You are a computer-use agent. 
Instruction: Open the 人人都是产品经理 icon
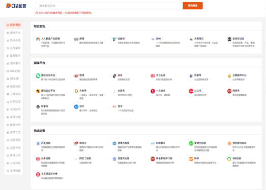coord(38,39)
